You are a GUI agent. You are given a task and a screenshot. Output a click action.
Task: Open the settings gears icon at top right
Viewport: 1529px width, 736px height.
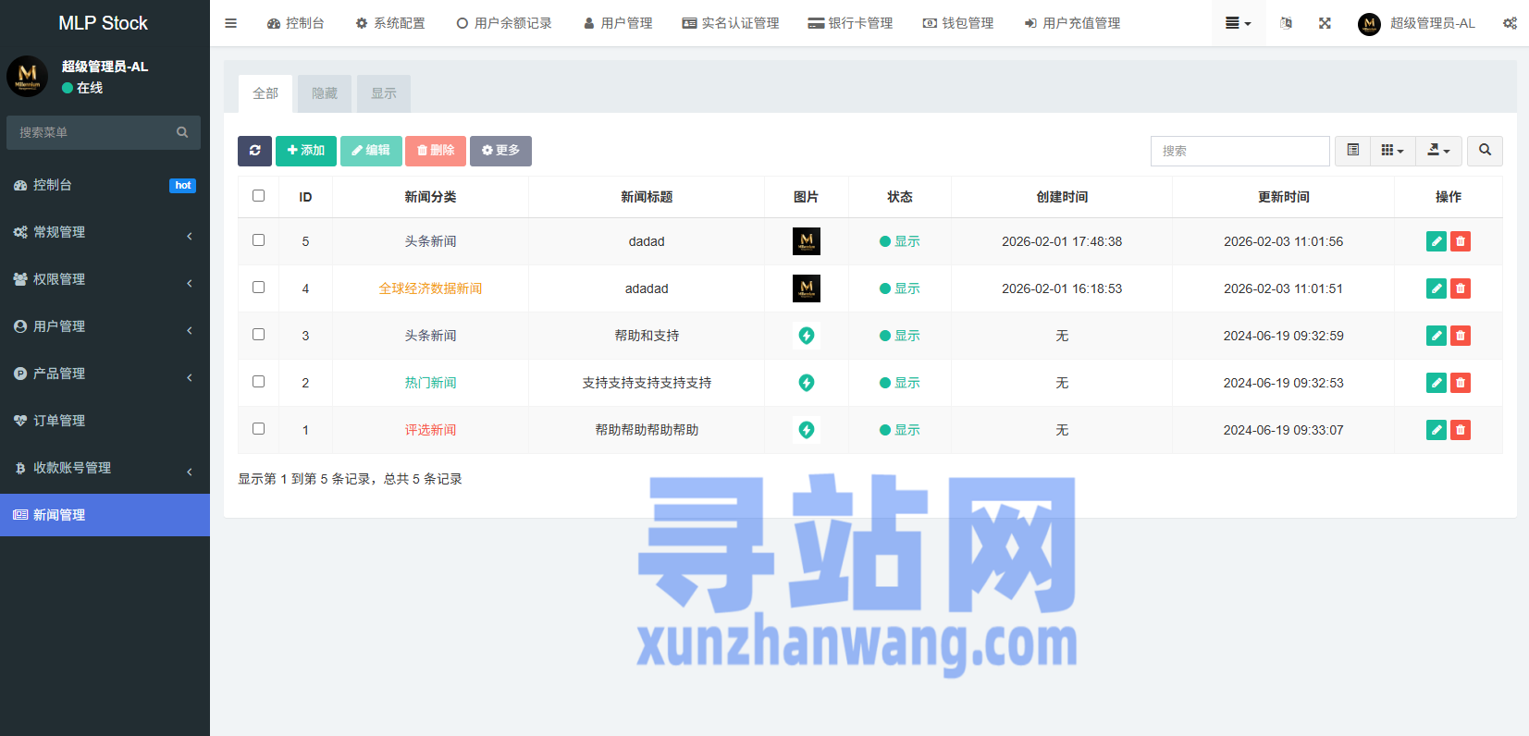[1509, 23]
